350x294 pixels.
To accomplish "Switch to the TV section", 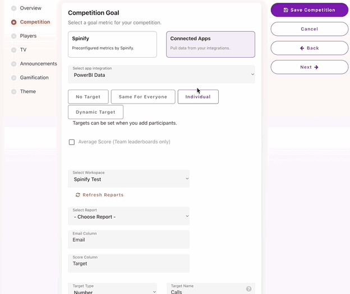I will pyautogui.click(x=23, y=50).
